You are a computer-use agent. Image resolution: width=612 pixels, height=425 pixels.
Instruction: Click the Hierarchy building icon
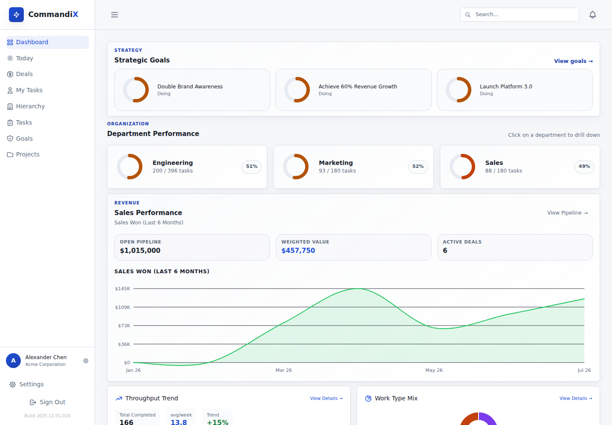(x=10, y=107)
